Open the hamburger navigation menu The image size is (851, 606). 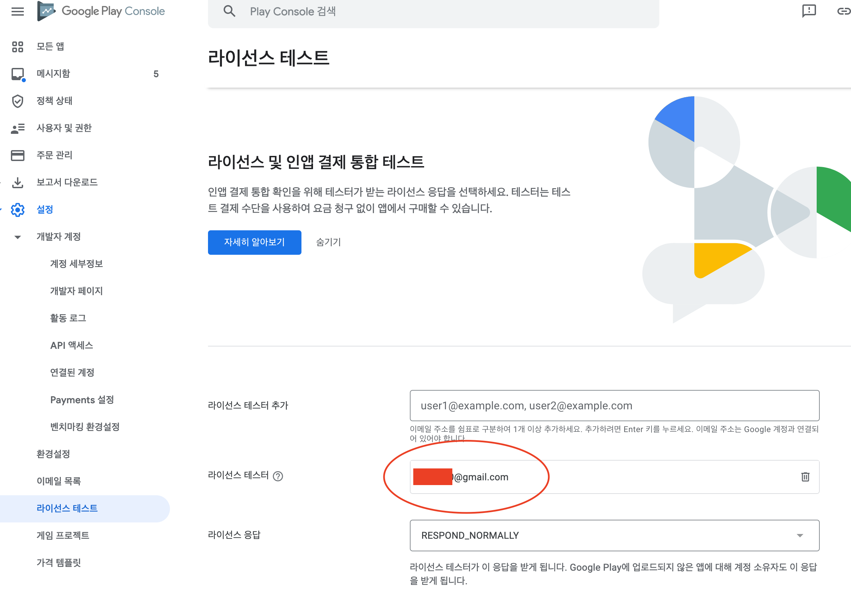tap(18, 11)
